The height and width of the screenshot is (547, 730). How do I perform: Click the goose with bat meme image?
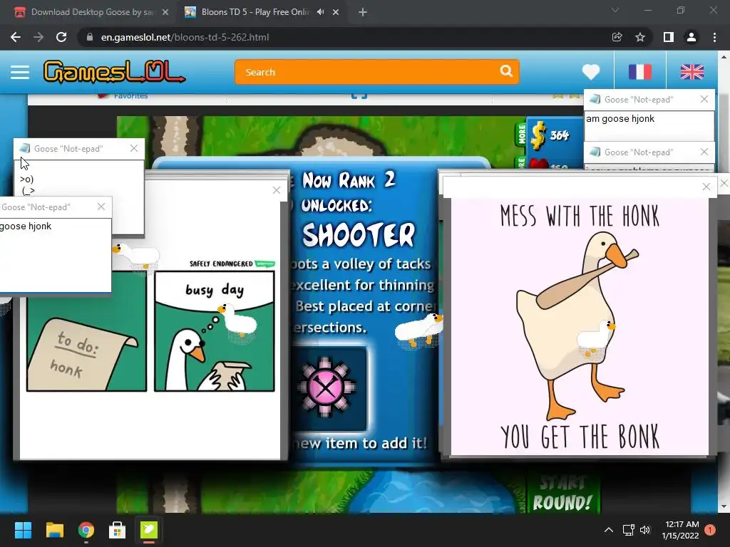[x=580, y=326]
